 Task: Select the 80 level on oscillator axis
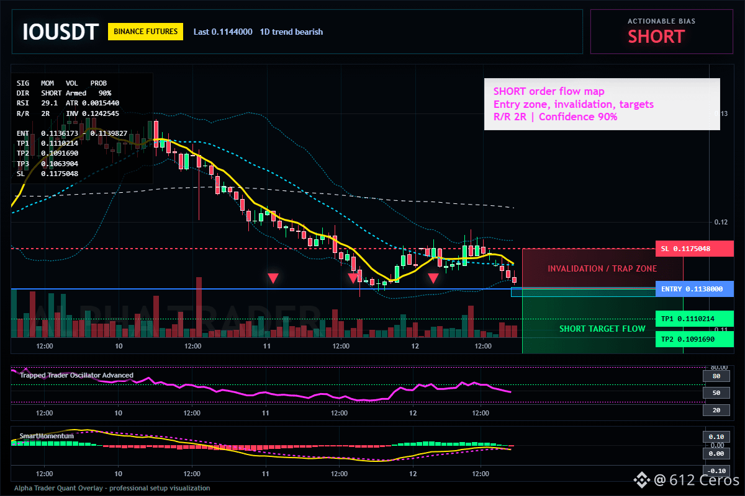(716, 376)
